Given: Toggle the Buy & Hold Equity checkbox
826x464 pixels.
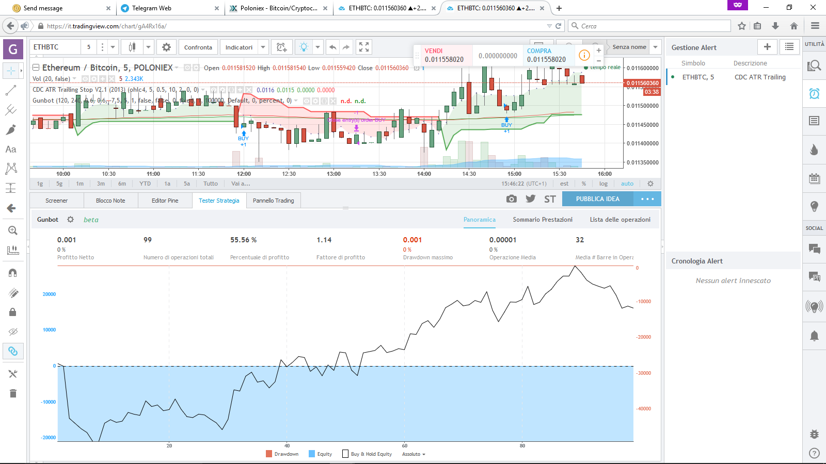Looking at the screenshot, I should [x=345, y=454].
